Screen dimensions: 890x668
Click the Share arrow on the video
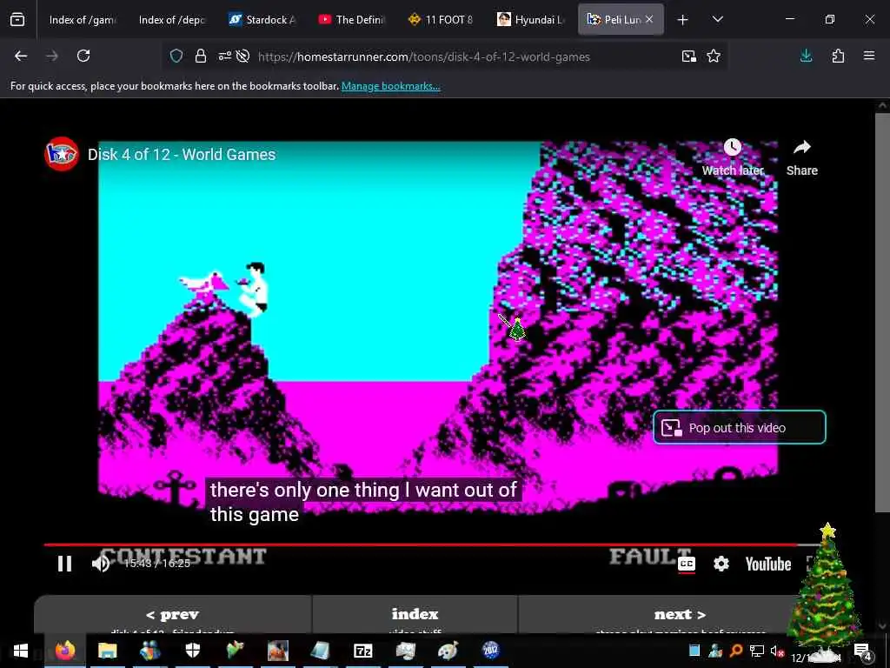801,157
